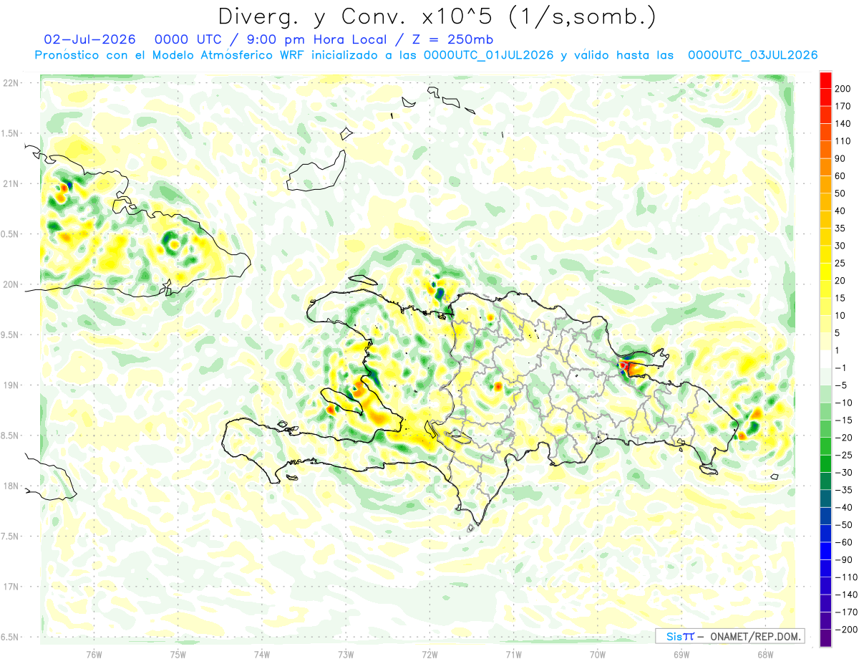Viewport: 859px width, 664px height.
Task: Click the longitude axis label "69W"
Action: tap(681, 653)
